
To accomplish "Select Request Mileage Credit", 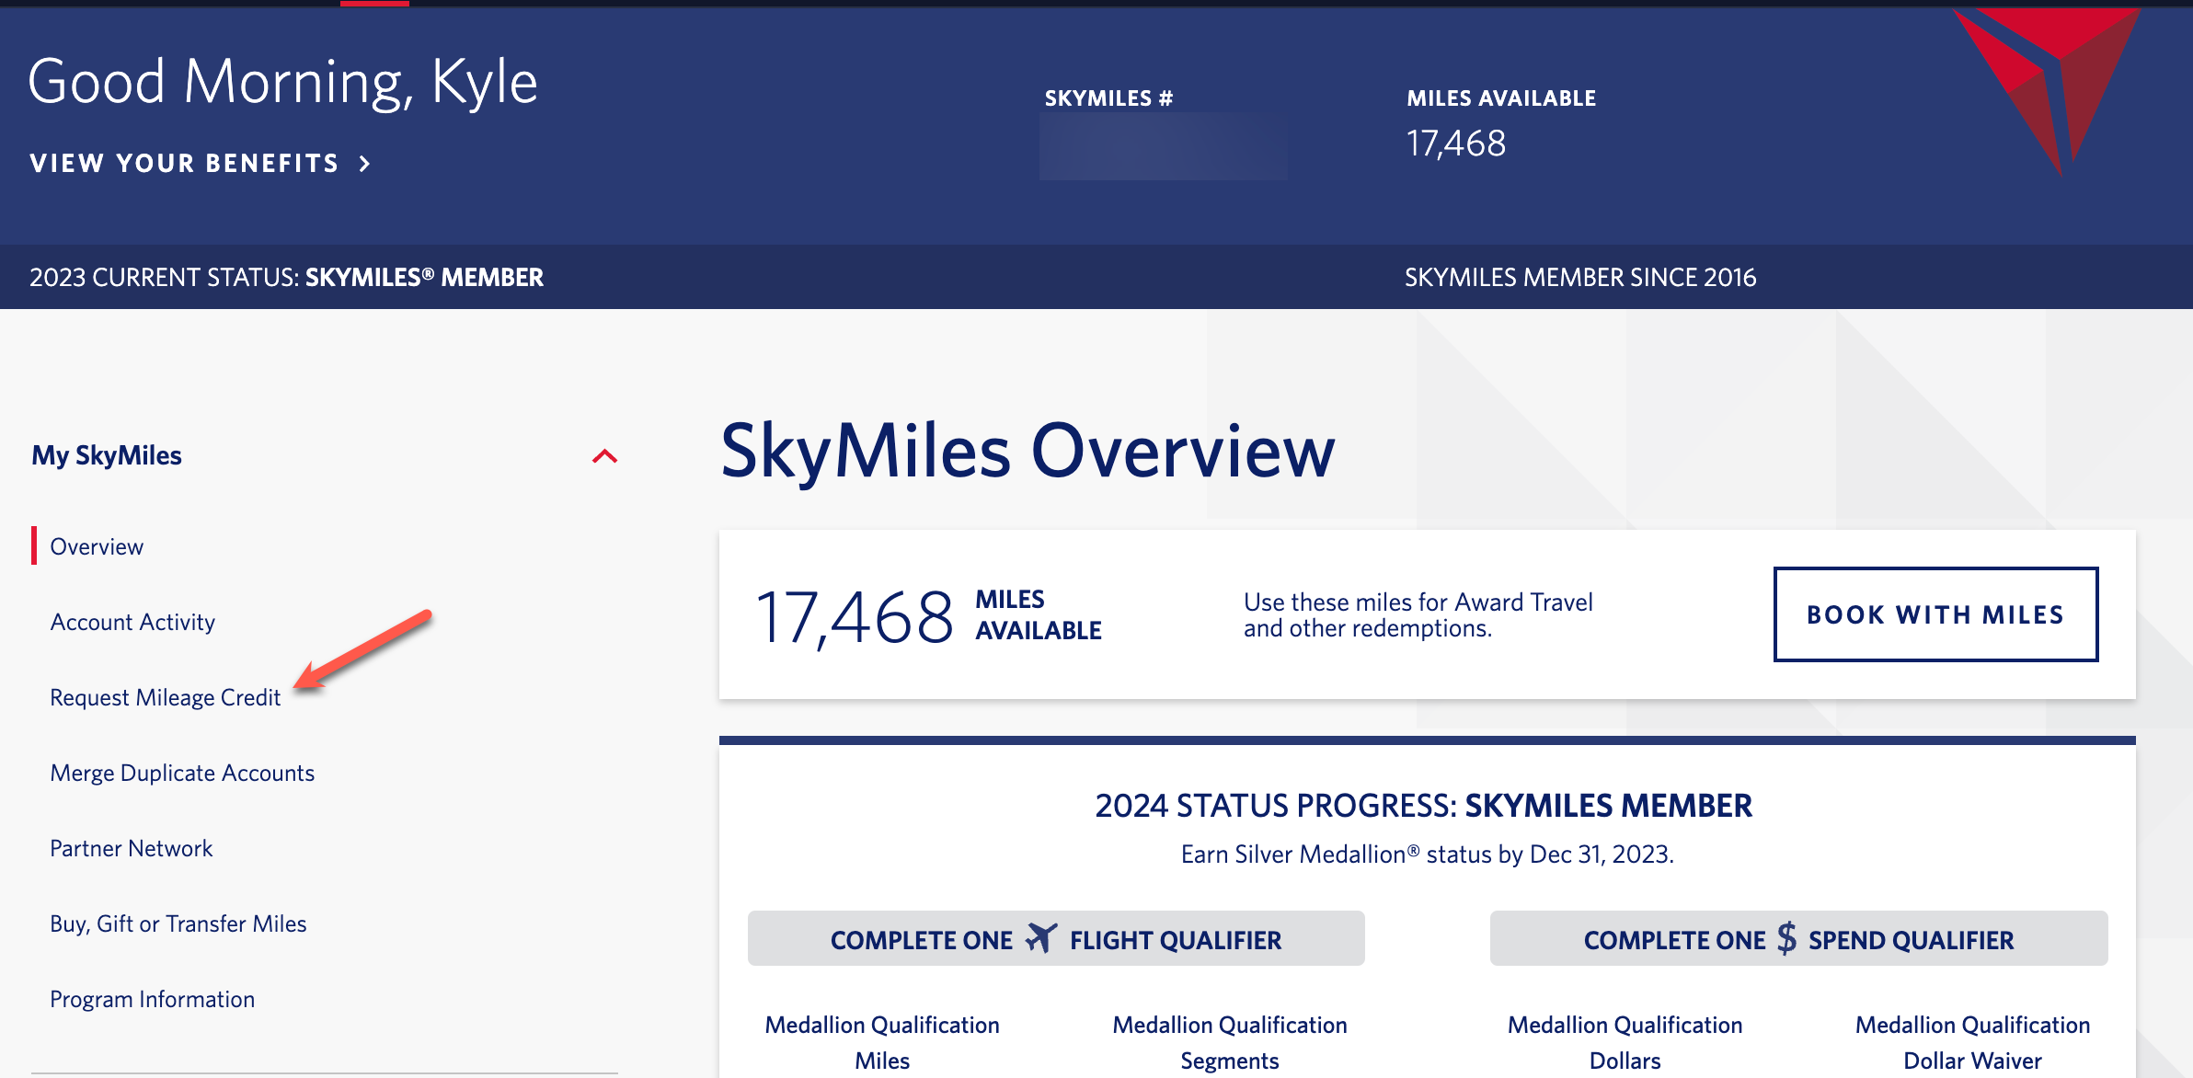I will 166,697.
